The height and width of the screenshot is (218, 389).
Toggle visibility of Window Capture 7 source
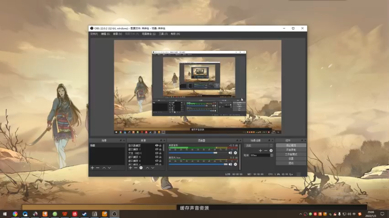(x=157, y=149)
